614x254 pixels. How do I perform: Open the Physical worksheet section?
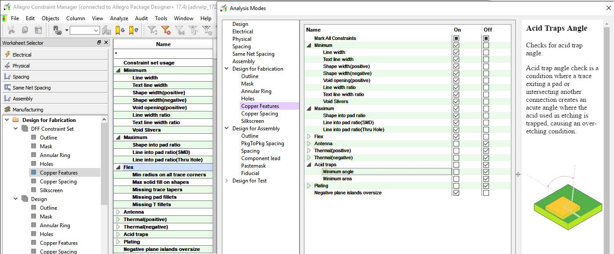(21, 66)
